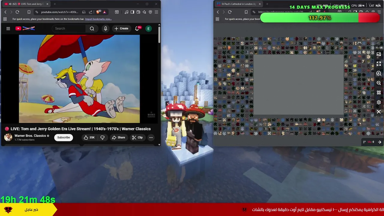Reload the puzzle page
The width and height of the screenshot is (384, 216).
click(x=230, y=12)
